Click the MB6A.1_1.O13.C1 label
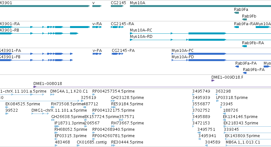 coord(243,143)
